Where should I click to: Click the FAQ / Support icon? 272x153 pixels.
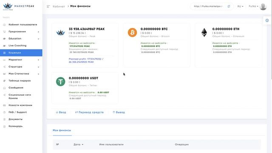point(5,112)
